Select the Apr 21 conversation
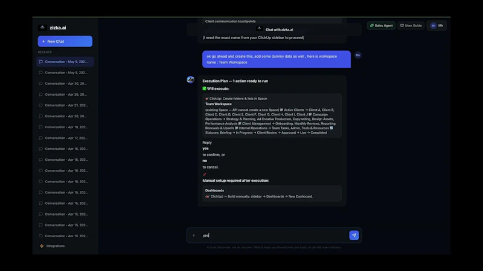This screenshot has height=271, width=483. coord(65,105)
